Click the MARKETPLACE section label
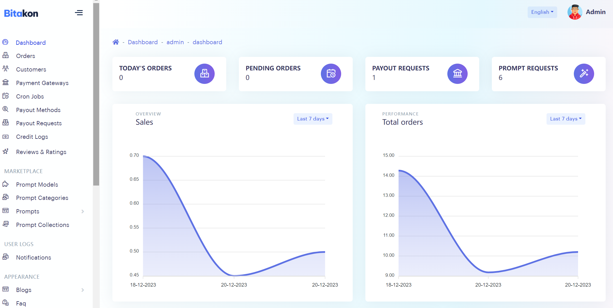Viewport: 613px width, 308px height. coord(23,171)
